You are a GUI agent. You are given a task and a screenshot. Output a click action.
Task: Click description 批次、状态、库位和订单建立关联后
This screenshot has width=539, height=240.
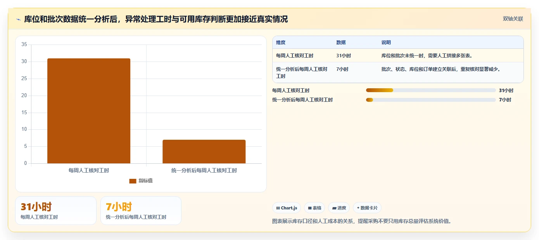441,69
